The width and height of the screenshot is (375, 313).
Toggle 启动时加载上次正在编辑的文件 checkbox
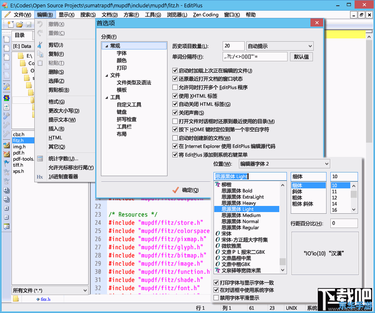175,71
